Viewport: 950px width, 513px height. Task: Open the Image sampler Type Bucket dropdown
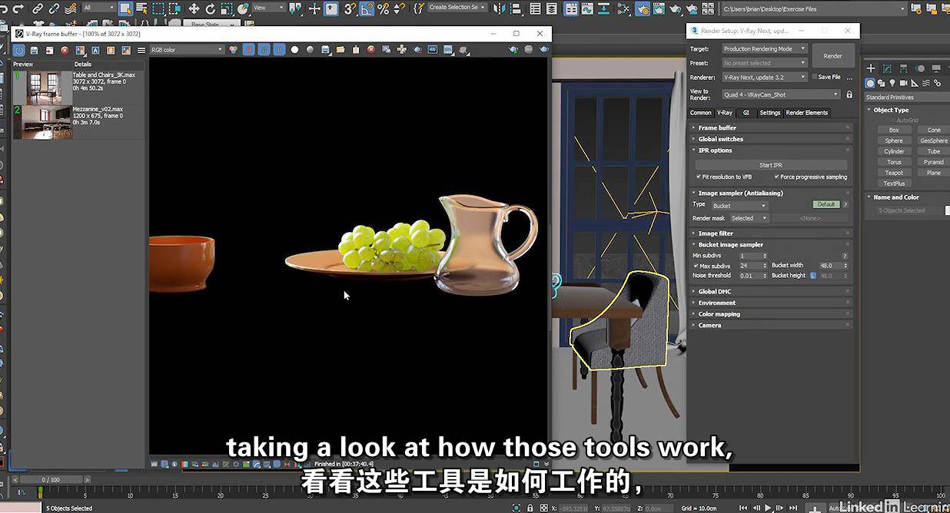(739, 205)
